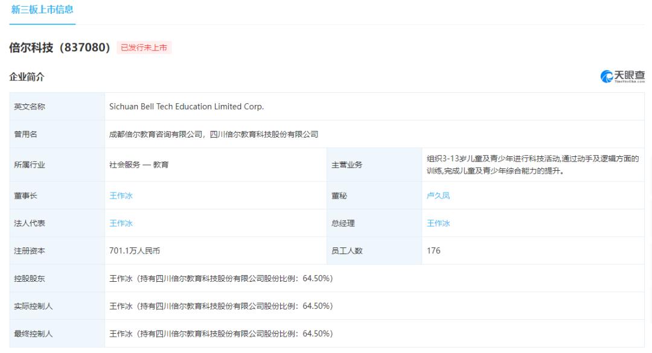Click the 主营业务 label cell
Image resolution: width=652 pixels, height=353 pixels.
pyautogui.click(x=374, y=165)
